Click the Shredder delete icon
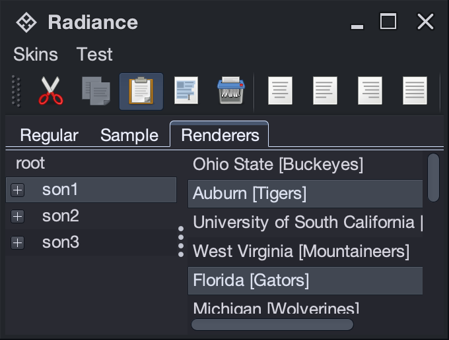 232,91
